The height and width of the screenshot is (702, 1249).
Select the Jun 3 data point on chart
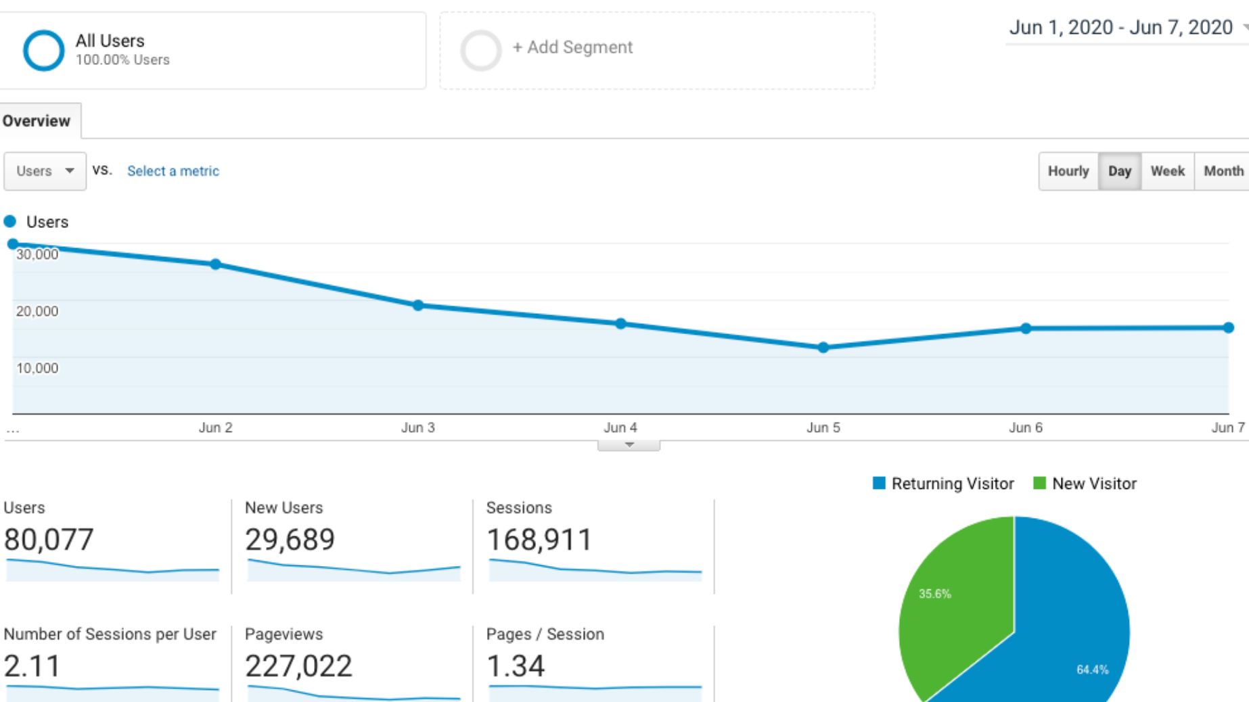(418, 306)
